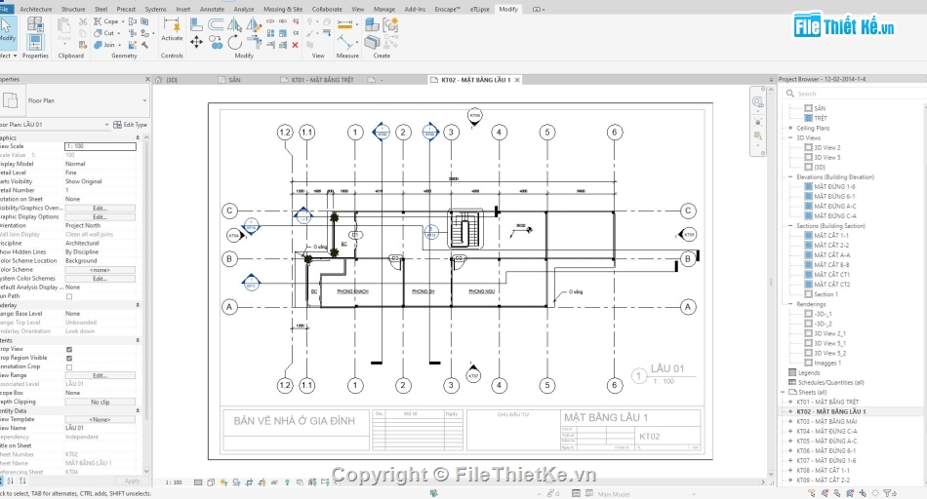Click the Project Browser vertical scrollbar
Image resolution: width=927 pixels, height=499 pixels.
click(x=925, y=292)
